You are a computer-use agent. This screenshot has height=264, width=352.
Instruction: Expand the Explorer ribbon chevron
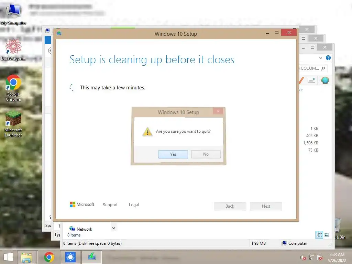click(321, 58)
